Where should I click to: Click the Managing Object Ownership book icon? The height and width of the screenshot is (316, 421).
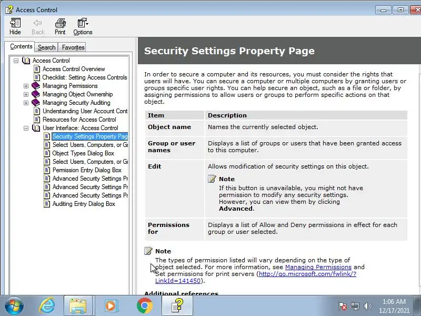36,94
